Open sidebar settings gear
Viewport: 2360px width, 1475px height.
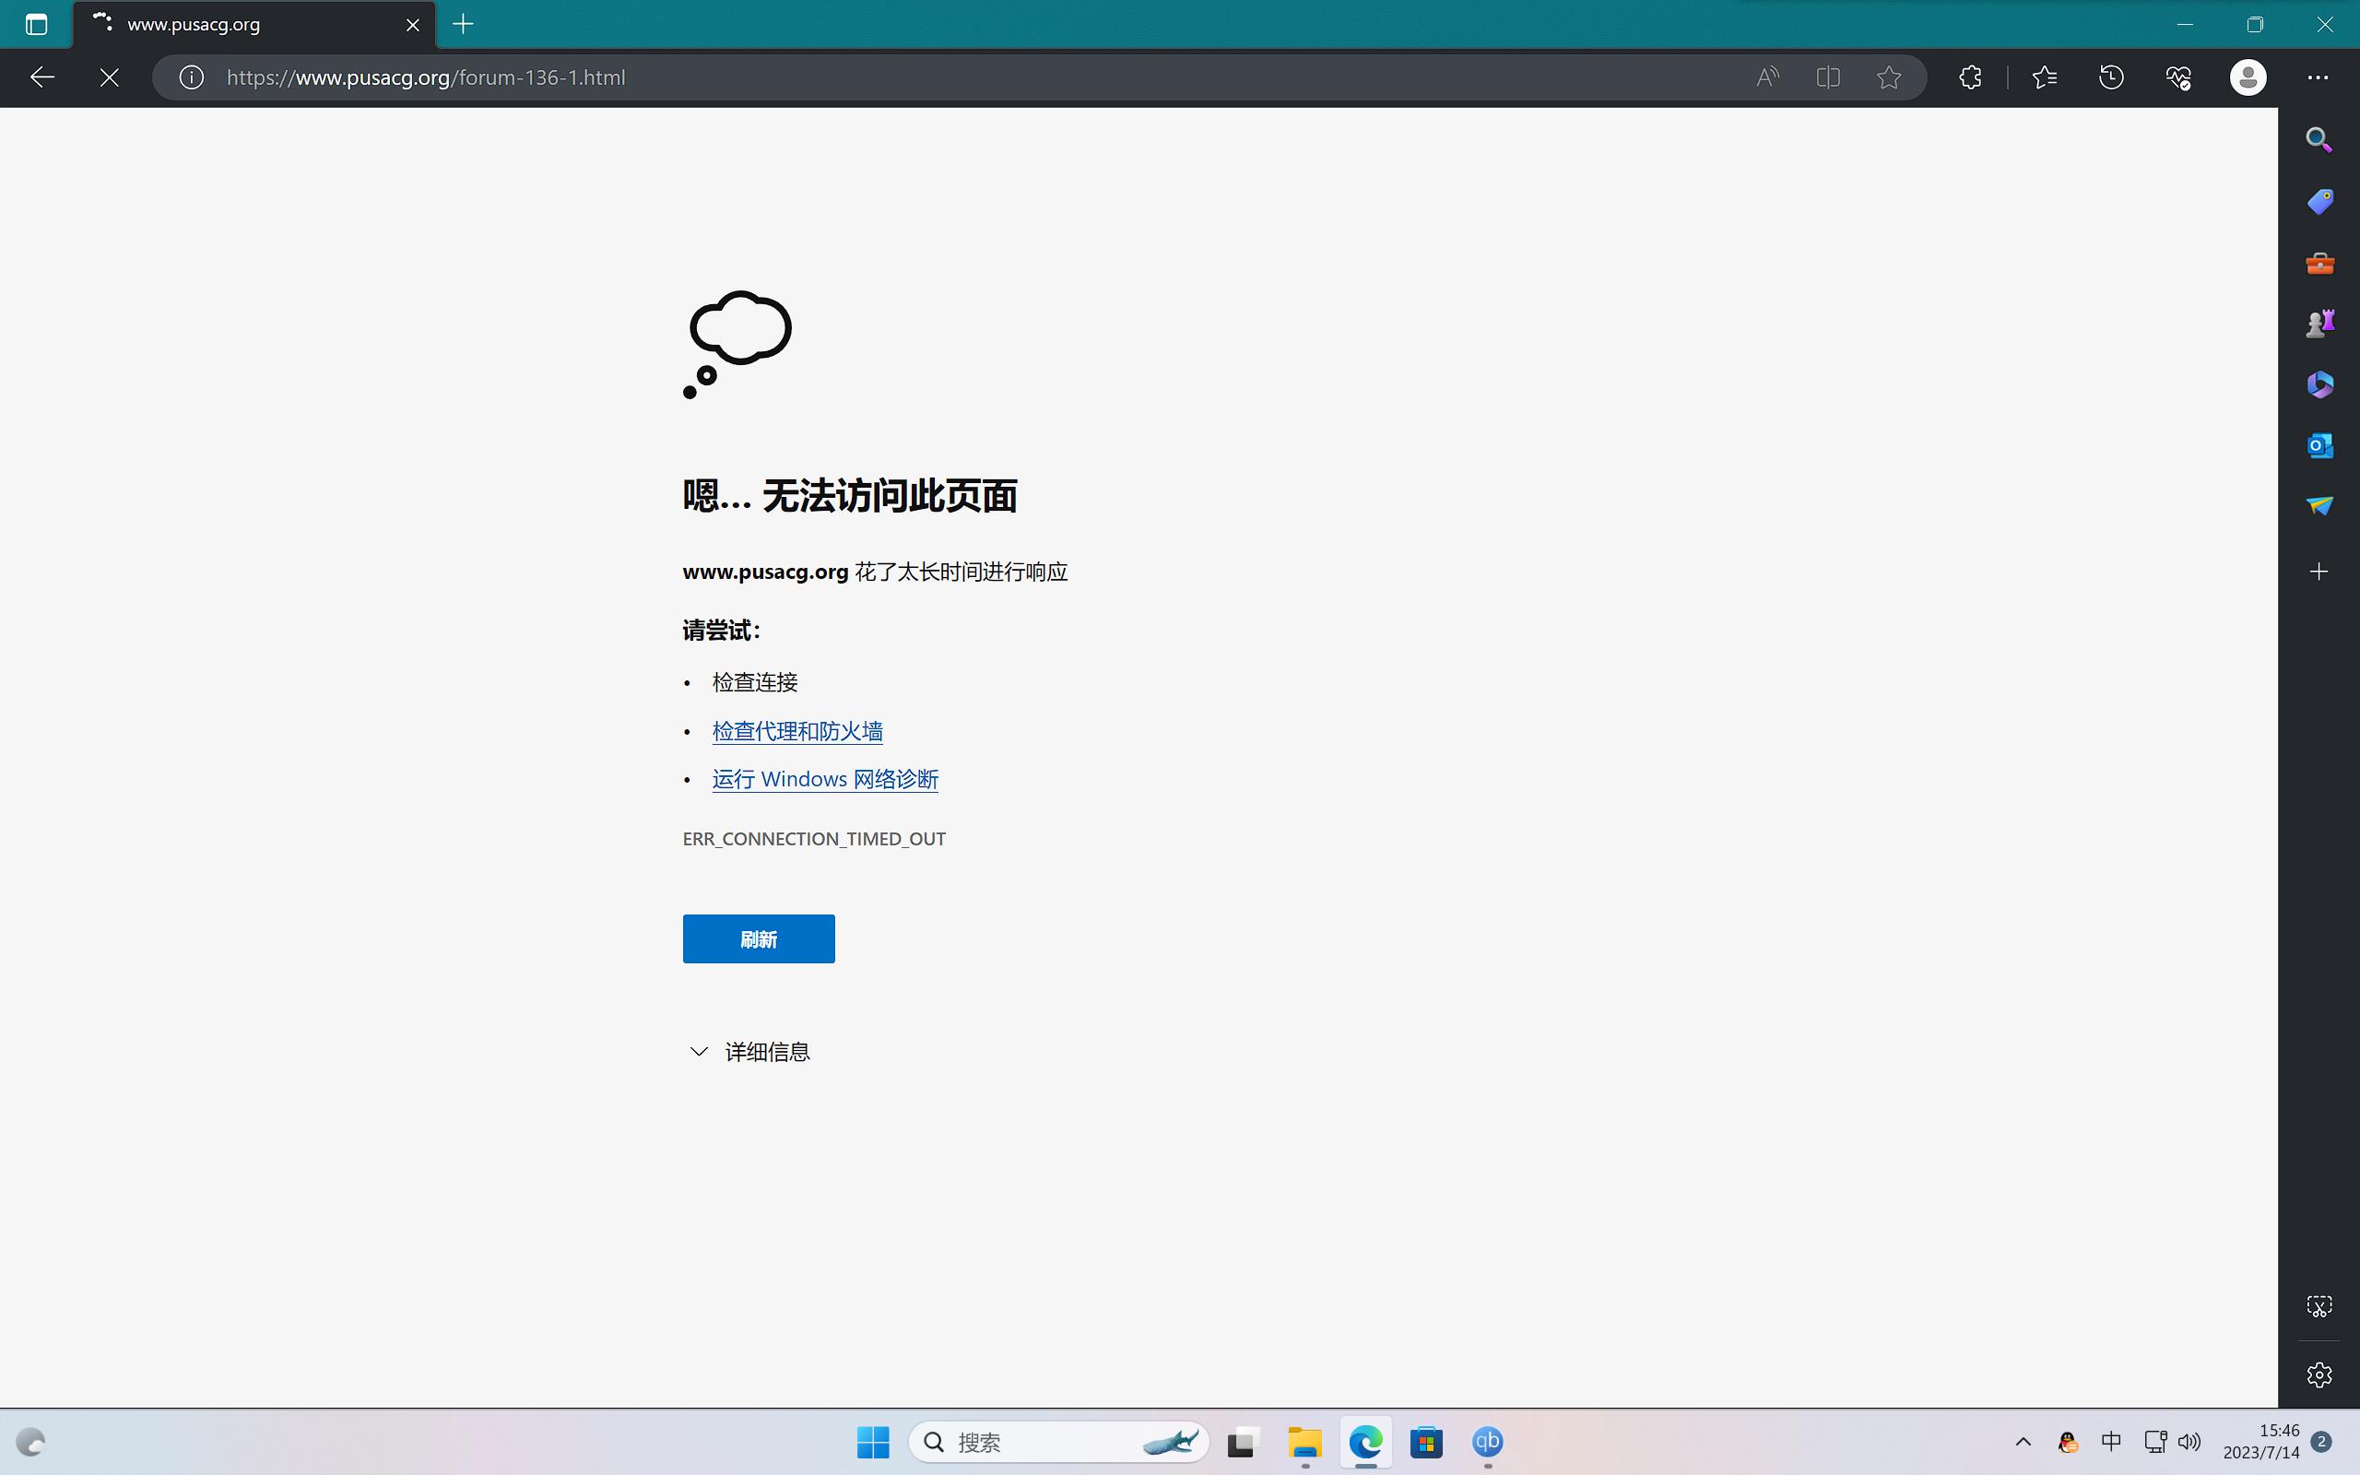(x=2319, y=1375)
